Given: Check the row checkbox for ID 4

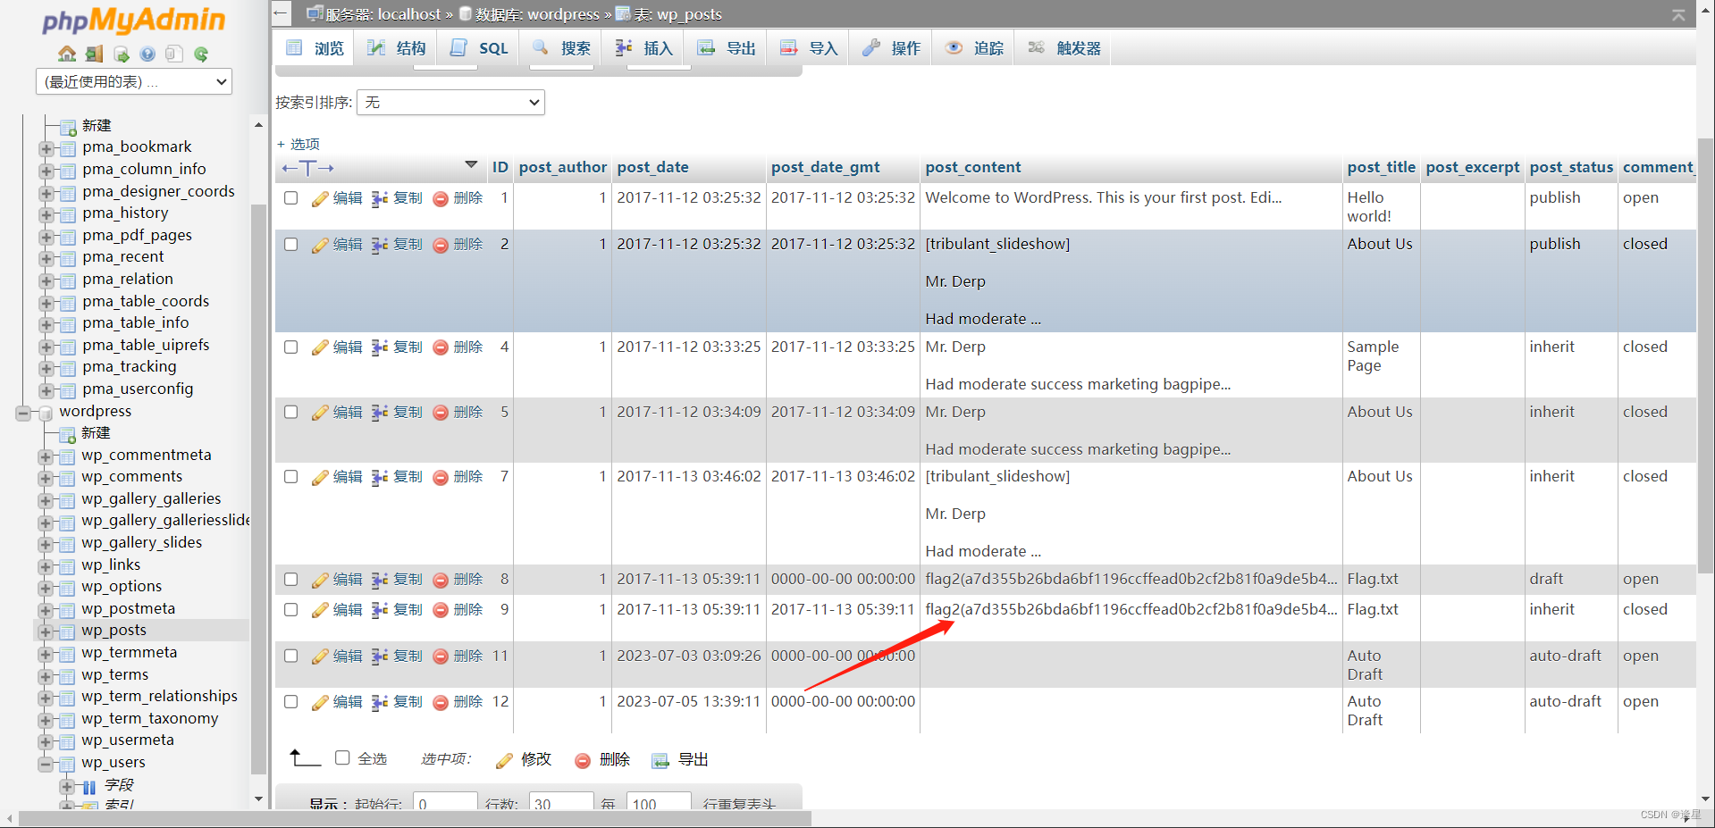Looking at the screenshot, I should [290, 347].
